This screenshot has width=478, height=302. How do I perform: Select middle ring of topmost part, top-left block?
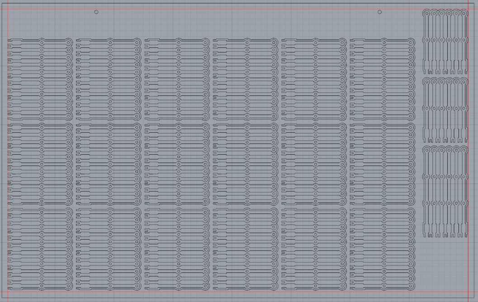42,42
